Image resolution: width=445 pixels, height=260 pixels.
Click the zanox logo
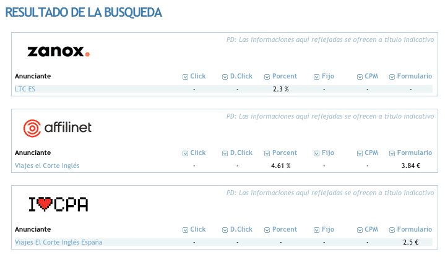coord(58,51)
